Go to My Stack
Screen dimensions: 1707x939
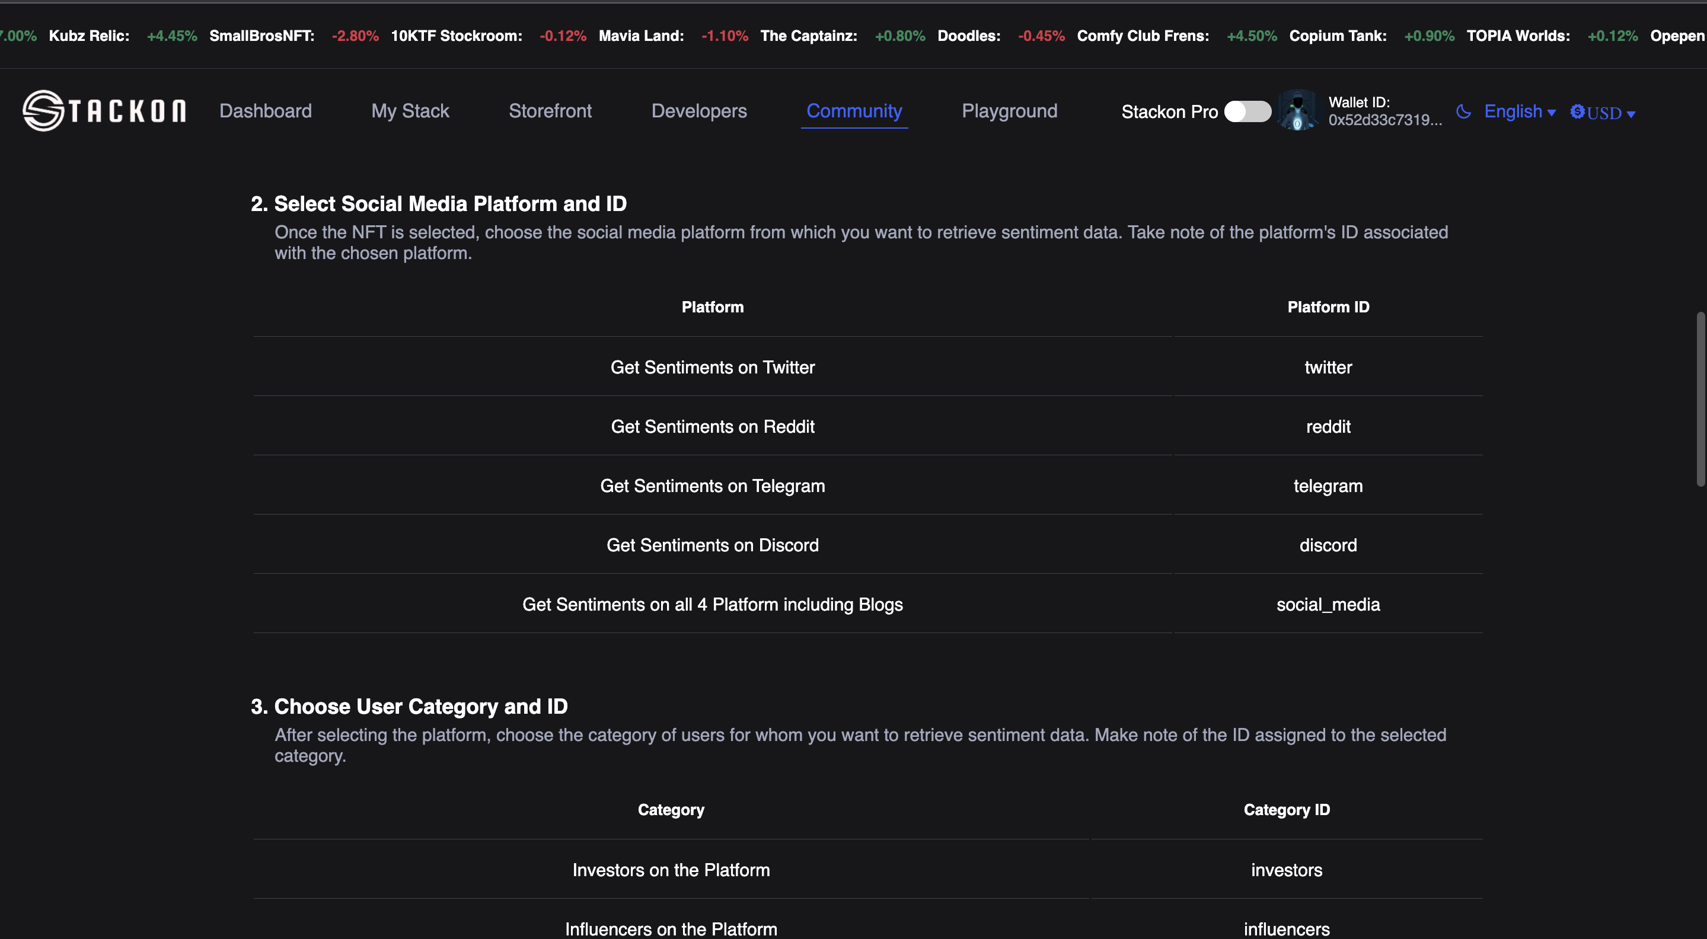[410, 111]
